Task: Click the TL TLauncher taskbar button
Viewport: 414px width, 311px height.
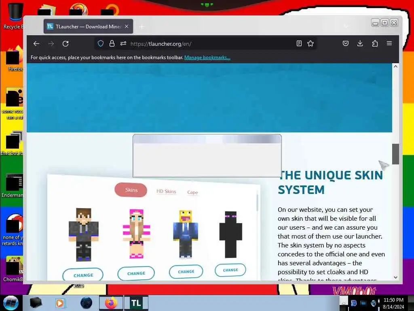Action: [136, 303]
